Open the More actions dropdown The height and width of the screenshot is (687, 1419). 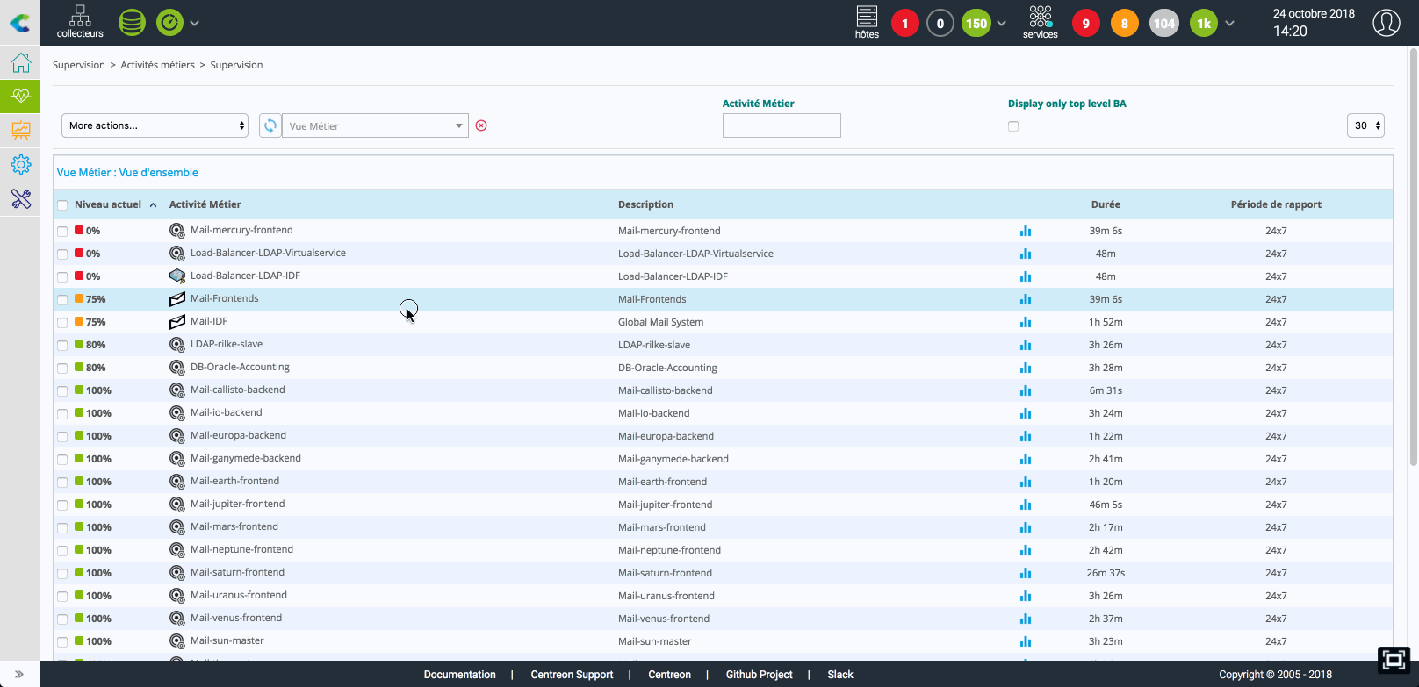click(155, 125)
